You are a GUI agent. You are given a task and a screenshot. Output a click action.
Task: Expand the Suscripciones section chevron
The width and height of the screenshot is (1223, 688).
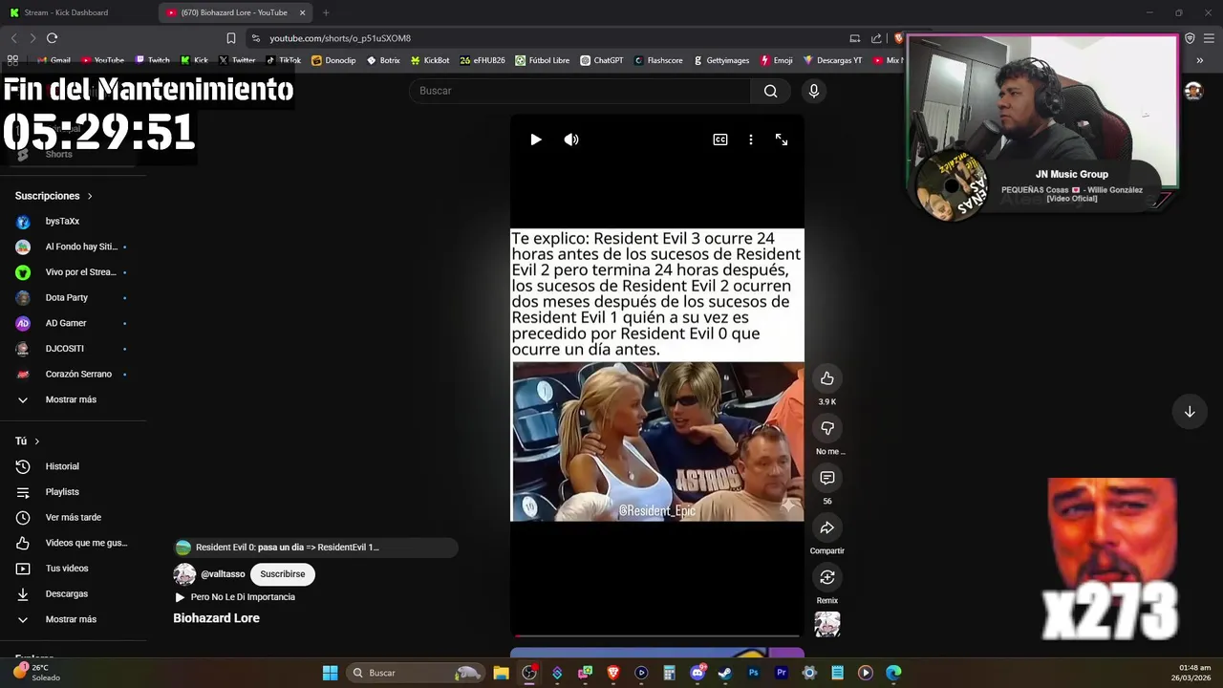[x=90, y=196]
